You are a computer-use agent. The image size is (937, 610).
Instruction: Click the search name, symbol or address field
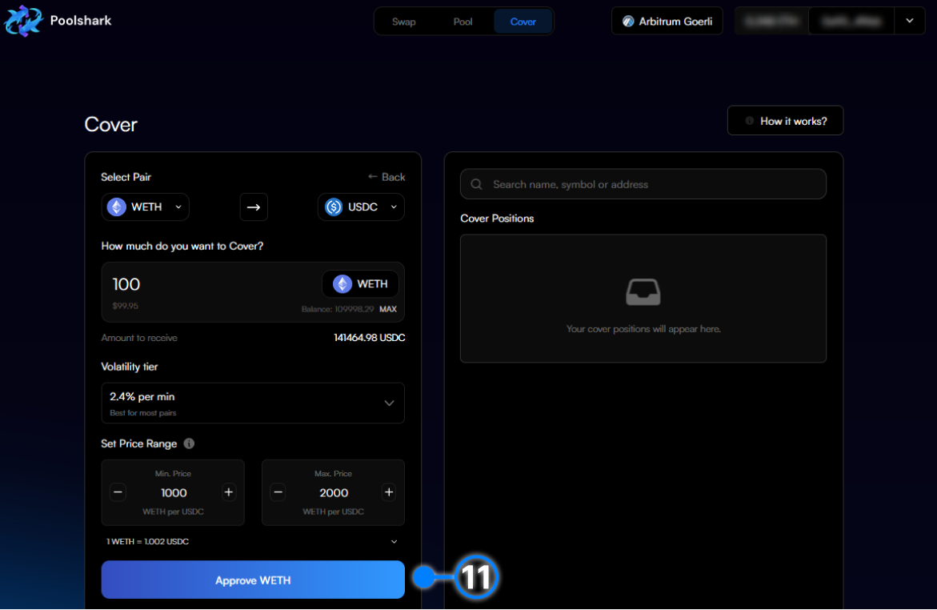point(652,184)
